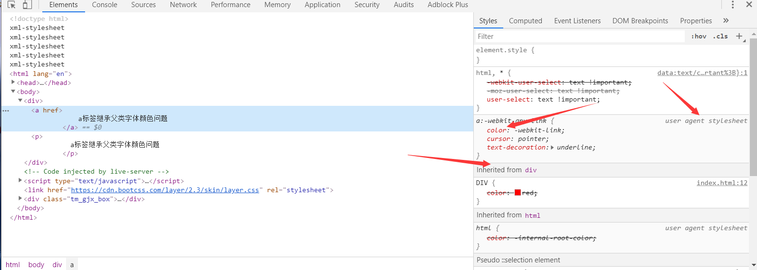The width and height of the screenshot is (757, 270).
Task: Click the text inside the p element
Action: (115, 144)
